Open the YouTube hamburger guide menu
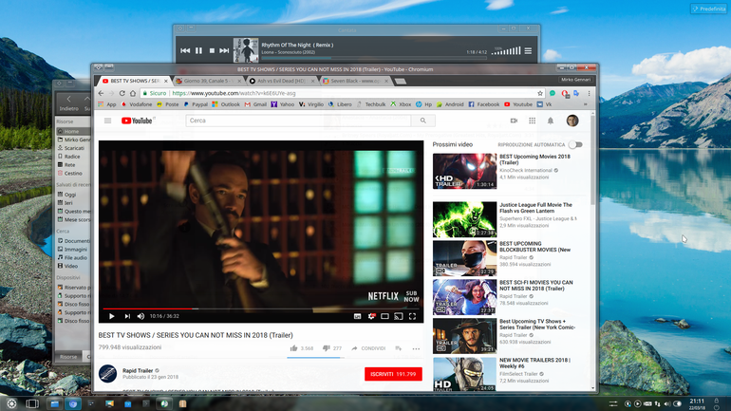Viewport: 731px width, 411px height. pyautogui.click(x=107, y=121)
